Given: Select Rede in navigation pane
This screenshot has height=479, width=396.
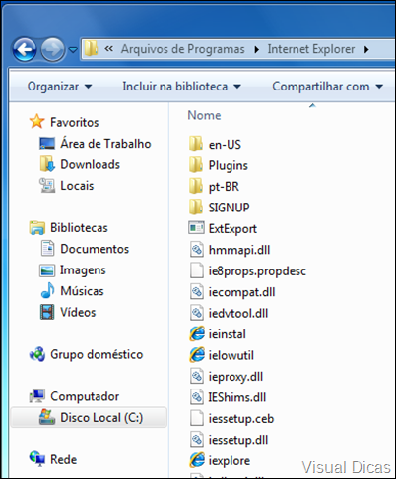Looking at the screenshot, I should 64,459.
